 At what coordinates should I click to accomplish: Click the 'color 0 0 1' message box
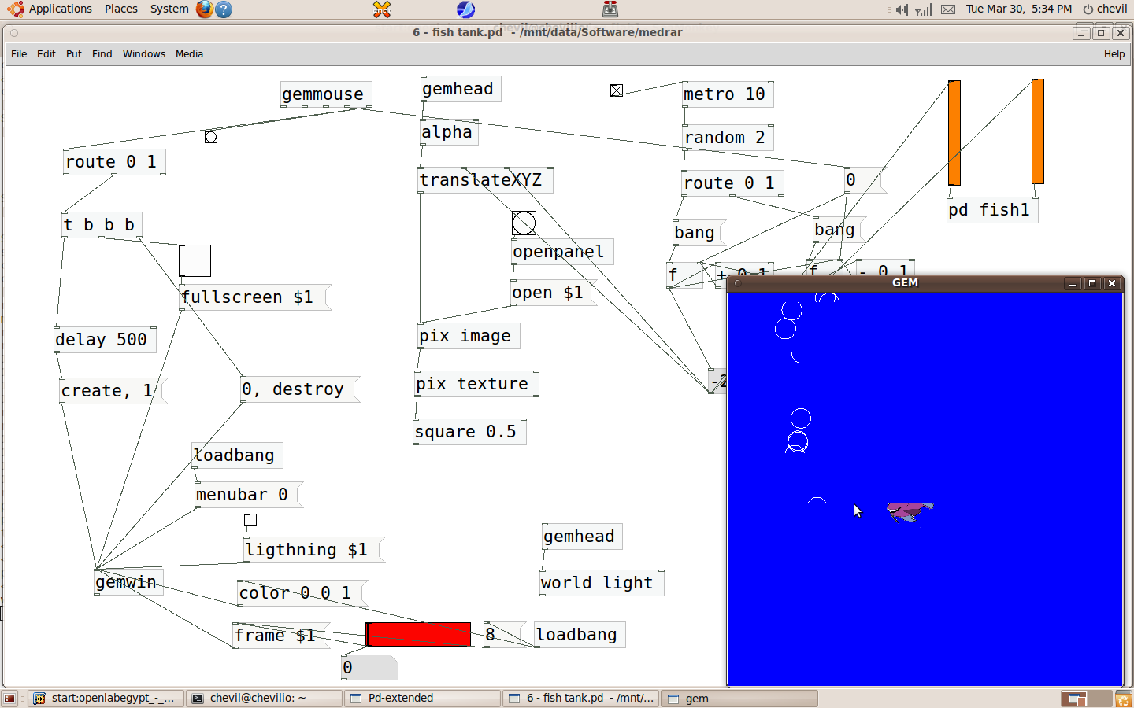tap(303, 593)
